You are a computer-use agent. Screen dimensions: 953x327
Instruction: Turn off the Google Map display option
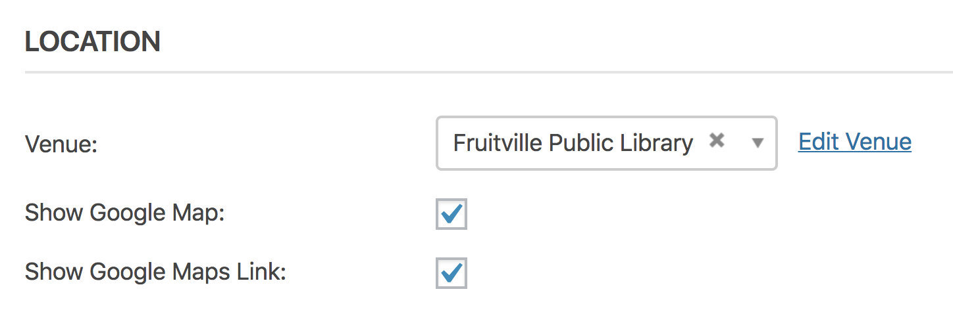[451, 214]
